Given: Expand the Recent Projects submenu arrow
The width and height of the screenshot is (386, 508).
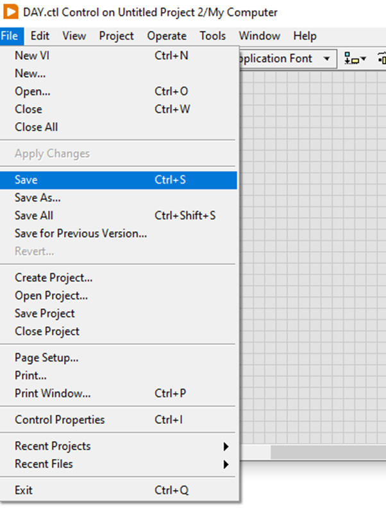Looking at the screenshot, I should pos(226,446).
